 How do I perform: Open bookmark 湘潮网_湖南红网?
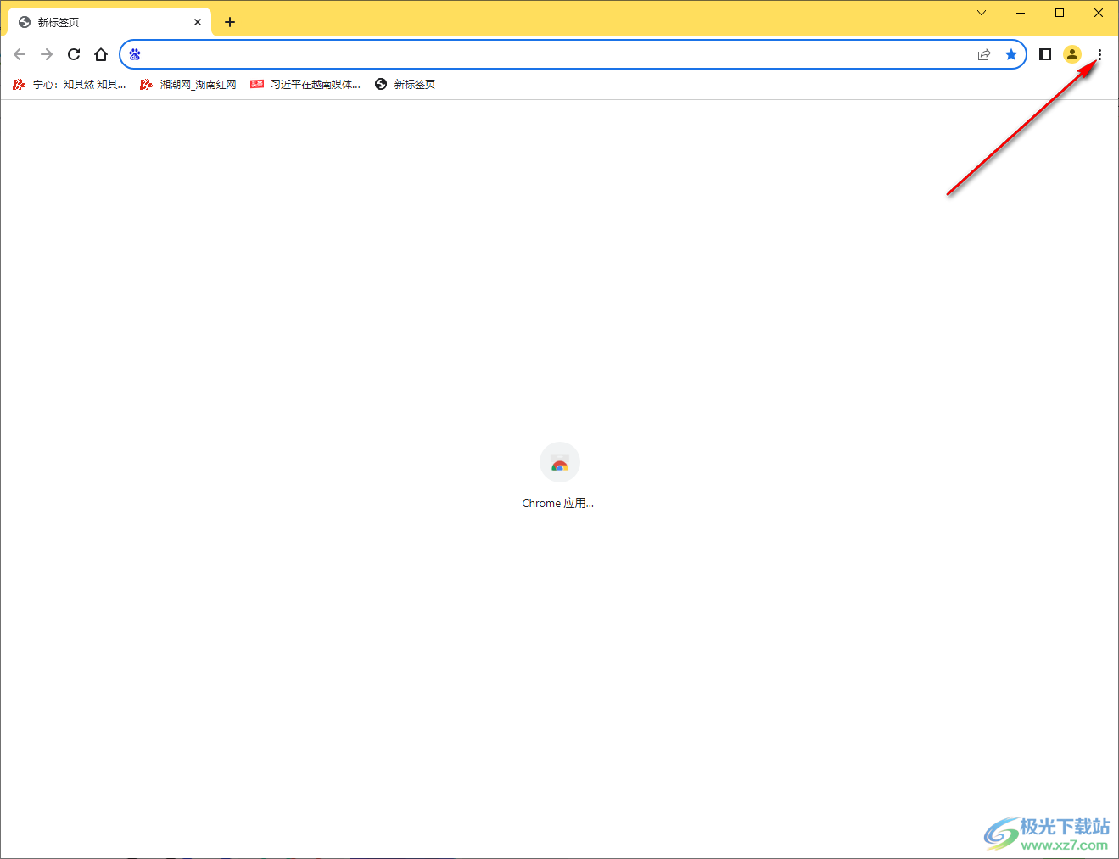pyautogui.click(x=188, y=84)
